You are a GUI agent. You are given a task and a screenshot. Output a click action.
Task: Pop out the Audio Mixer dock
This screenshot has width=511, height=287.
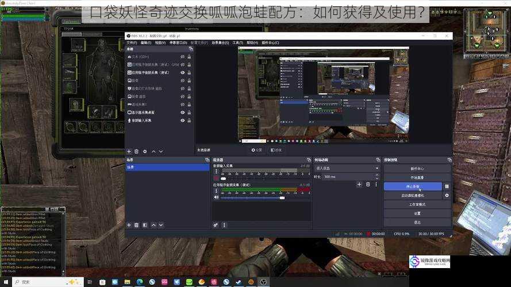coord(309,160)
